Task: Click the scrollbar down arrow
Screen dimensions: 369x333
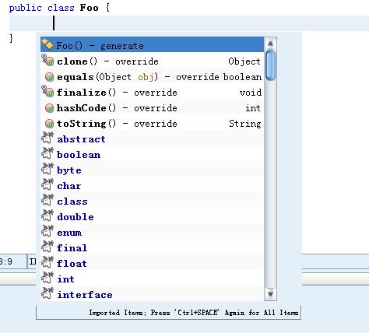Action: tap(270, 294)
